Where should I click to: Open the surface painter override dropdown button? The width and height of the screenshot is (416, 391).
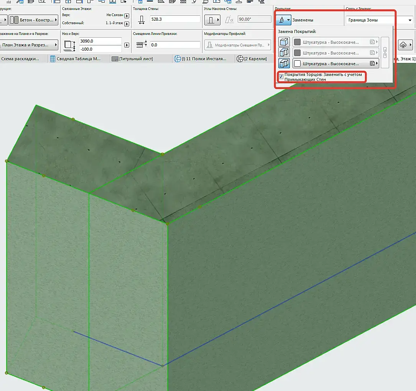[283, 20]
